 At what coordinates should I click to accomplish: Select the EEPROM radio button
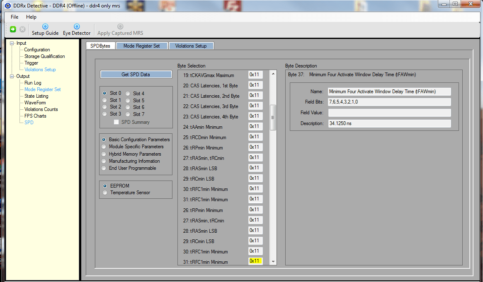tap(105, 186)
